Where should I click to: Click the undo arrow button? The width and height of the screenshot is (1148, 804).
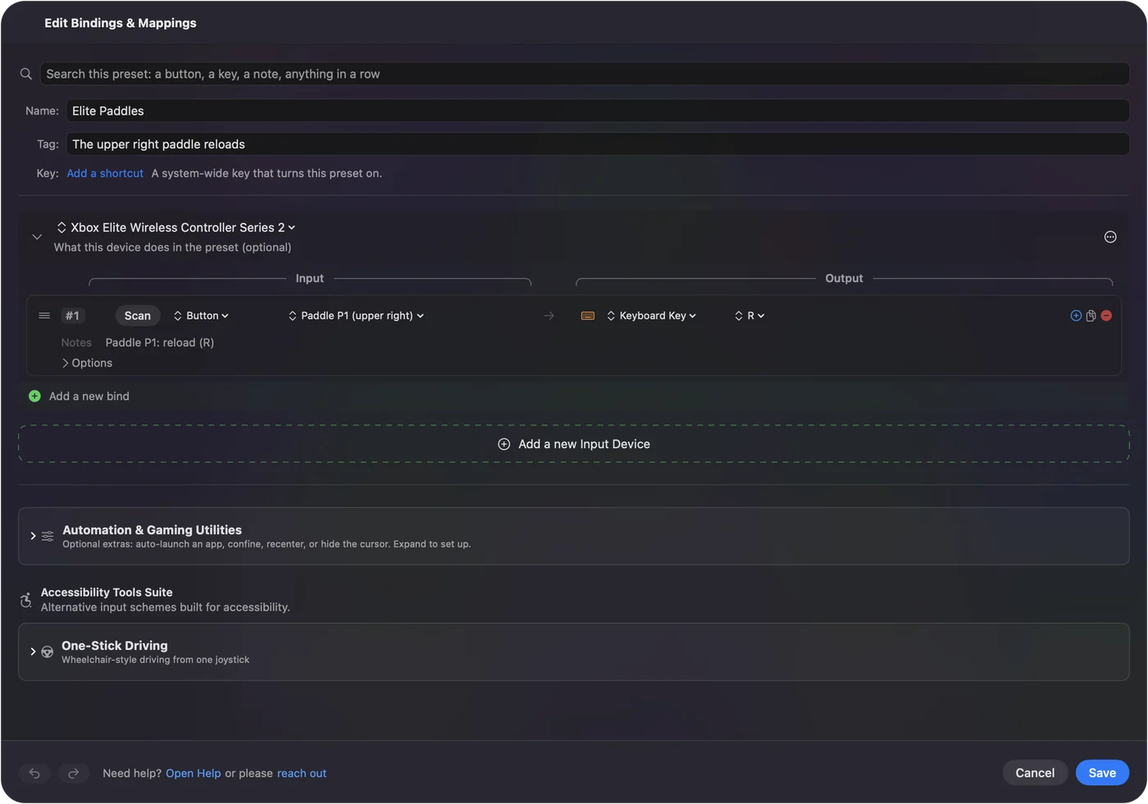coord(34,773)
